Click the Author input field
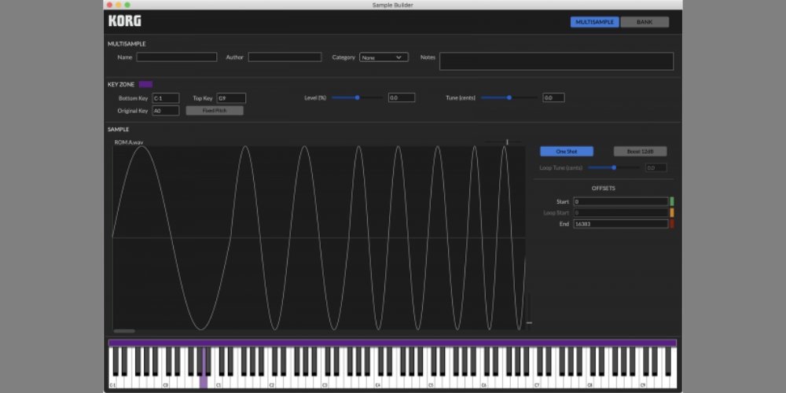 pyautogui.click(x=285, y=57)
